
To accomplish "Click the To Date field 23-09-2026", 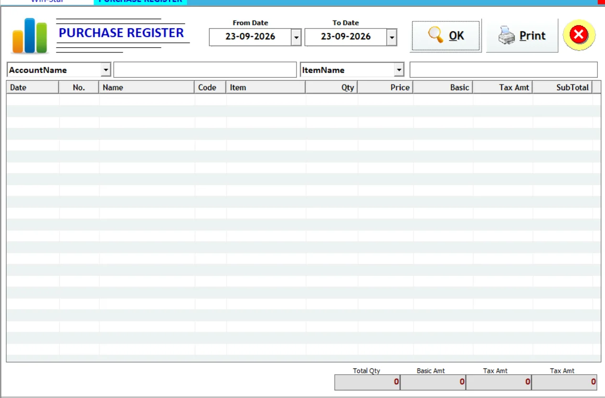I will pyautogui.click(x=346, y=37).
